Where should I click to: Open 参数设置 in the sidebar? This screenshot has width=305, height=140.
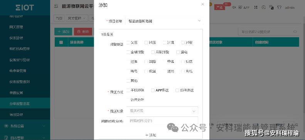point(16,93)
